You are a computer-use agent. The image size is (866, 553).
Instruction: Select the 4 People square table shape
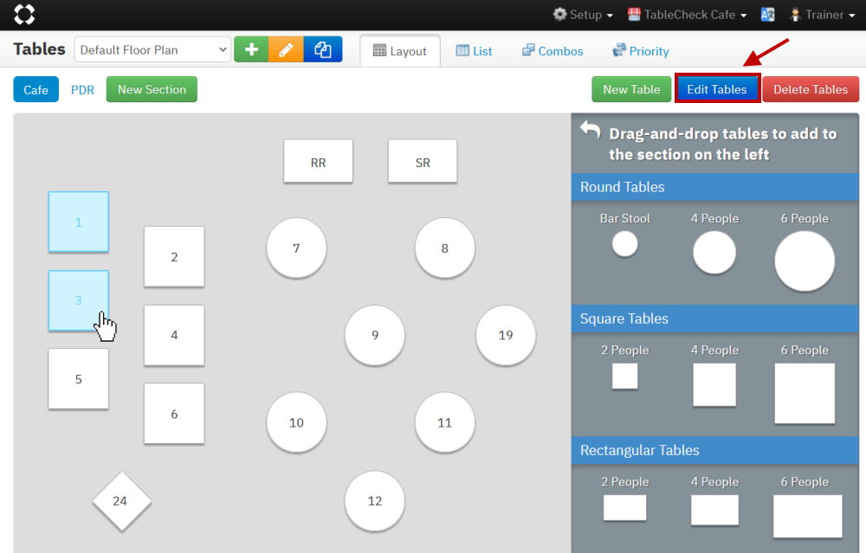pos(714,384)
